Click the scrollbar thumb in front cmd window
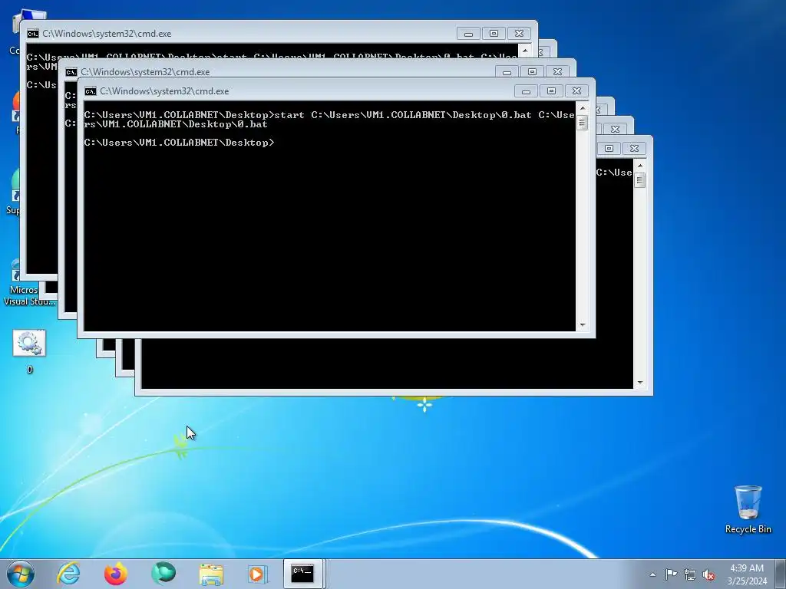 pyautogui.click(x=582, y=123)
